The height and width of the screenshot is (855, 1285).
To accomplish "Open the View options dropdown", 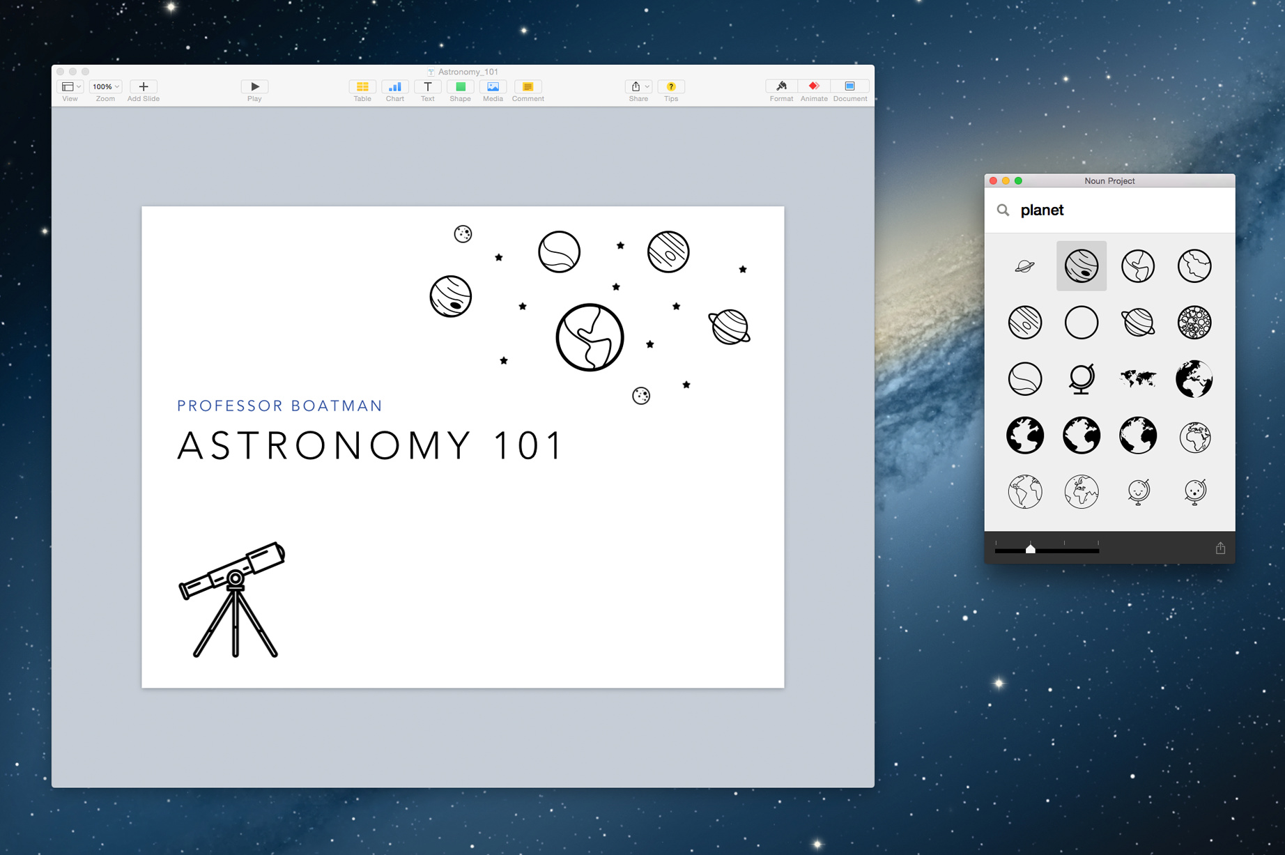I will pos(70,86).
